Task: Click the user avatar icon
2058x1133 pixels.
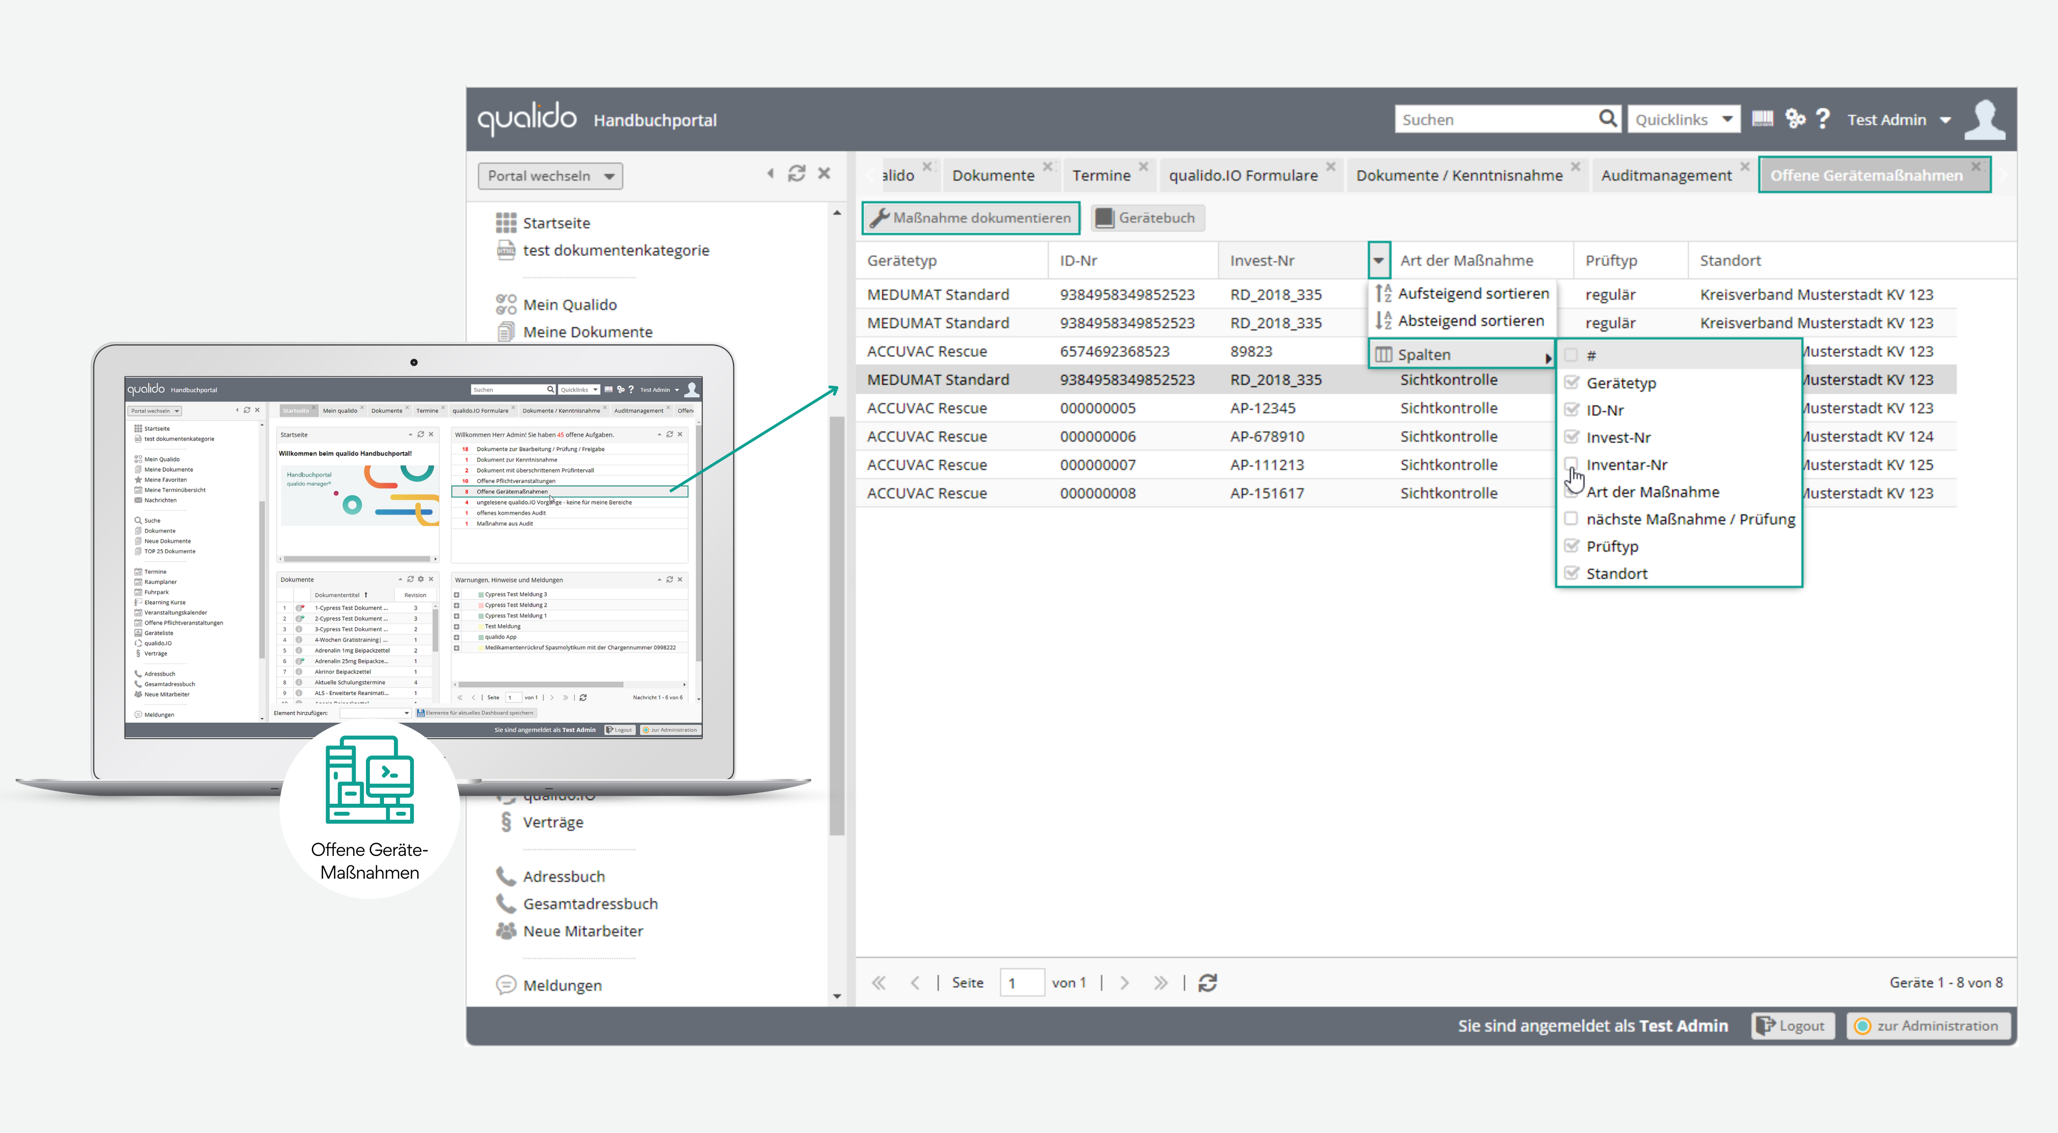Action: [1985, 119]
